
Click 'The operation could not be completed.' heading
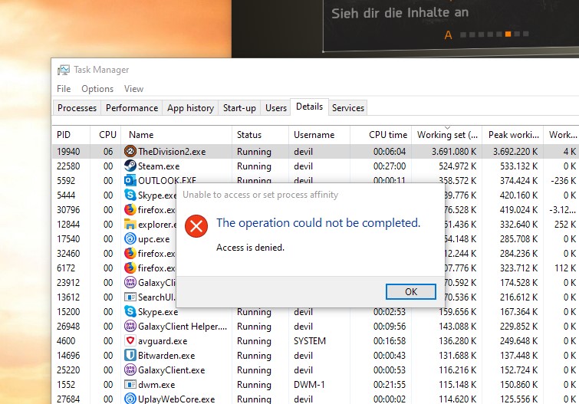click(x=318, y=222)
